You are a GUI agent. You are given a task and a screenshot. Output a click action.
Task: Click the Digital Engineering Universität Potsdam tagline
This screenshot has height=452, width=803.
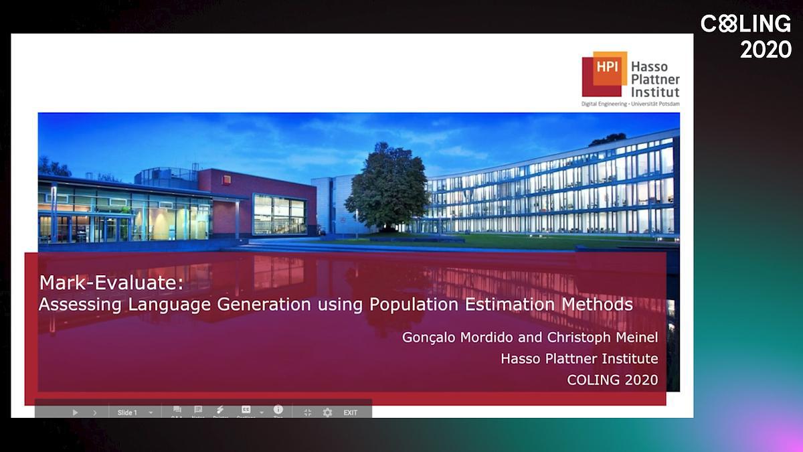[630, 104]
